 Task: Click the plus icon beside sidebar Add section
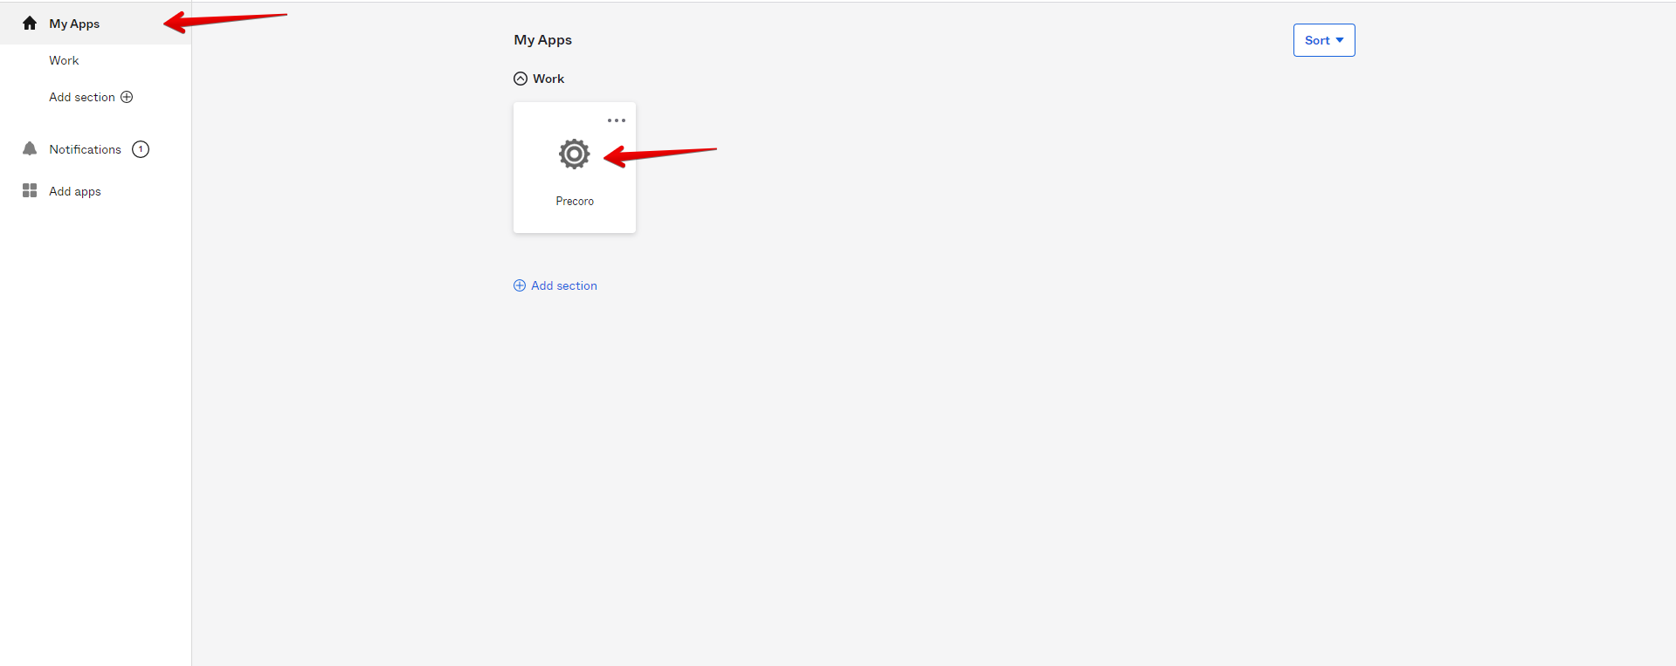coord(127,97)
